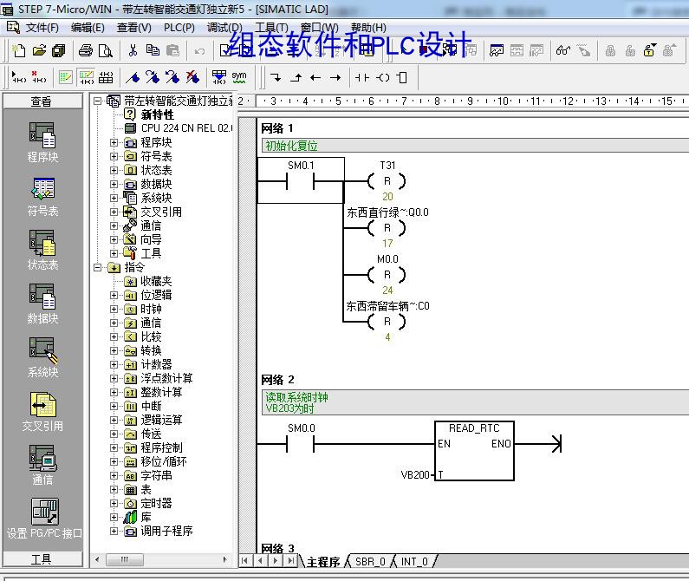The width and height of the screenshot is (689, 581).
Task: Open 程序块 in the view sidebar
Action: coord(42,142)
